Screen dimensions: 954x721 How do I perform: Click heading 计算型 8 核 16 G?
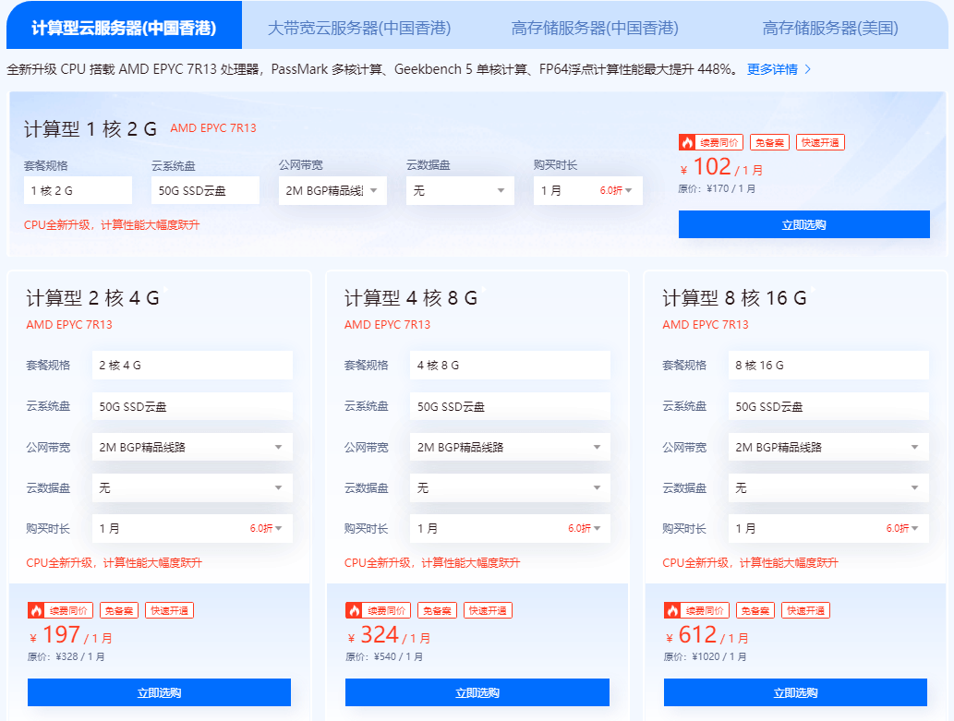734,298
